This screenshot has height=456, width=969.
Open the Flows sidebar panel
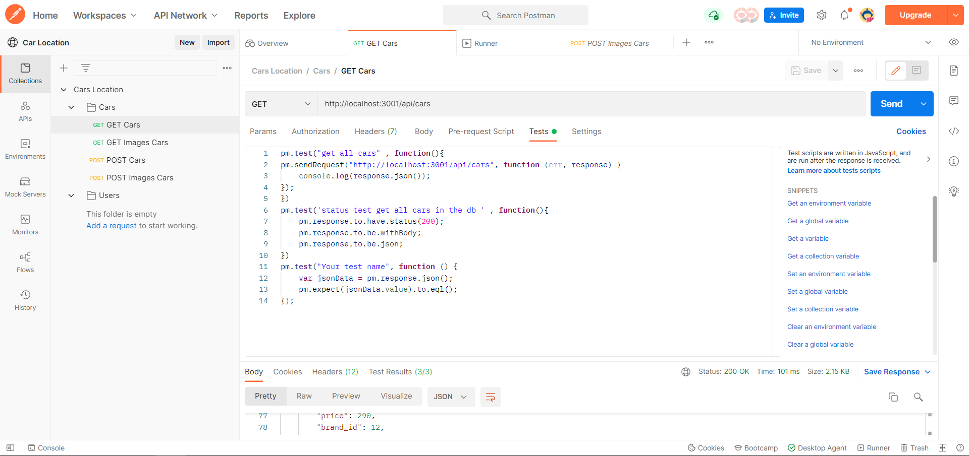25,263
